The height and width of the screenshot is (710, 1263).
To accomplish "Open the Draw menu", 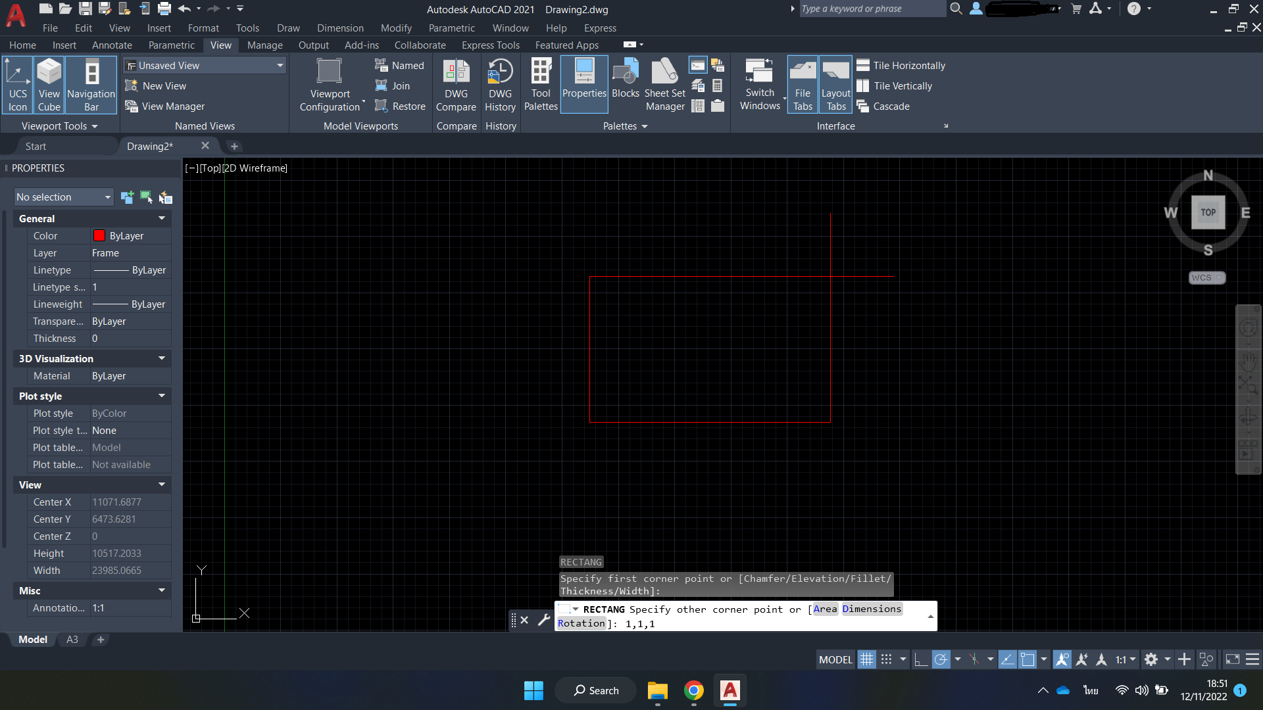I will pyautogui.click(x=288, y=28).
